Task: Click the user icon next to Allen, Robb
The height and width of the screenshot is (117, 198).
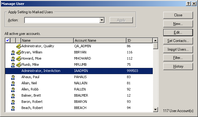Action: (x=13, y=90)
